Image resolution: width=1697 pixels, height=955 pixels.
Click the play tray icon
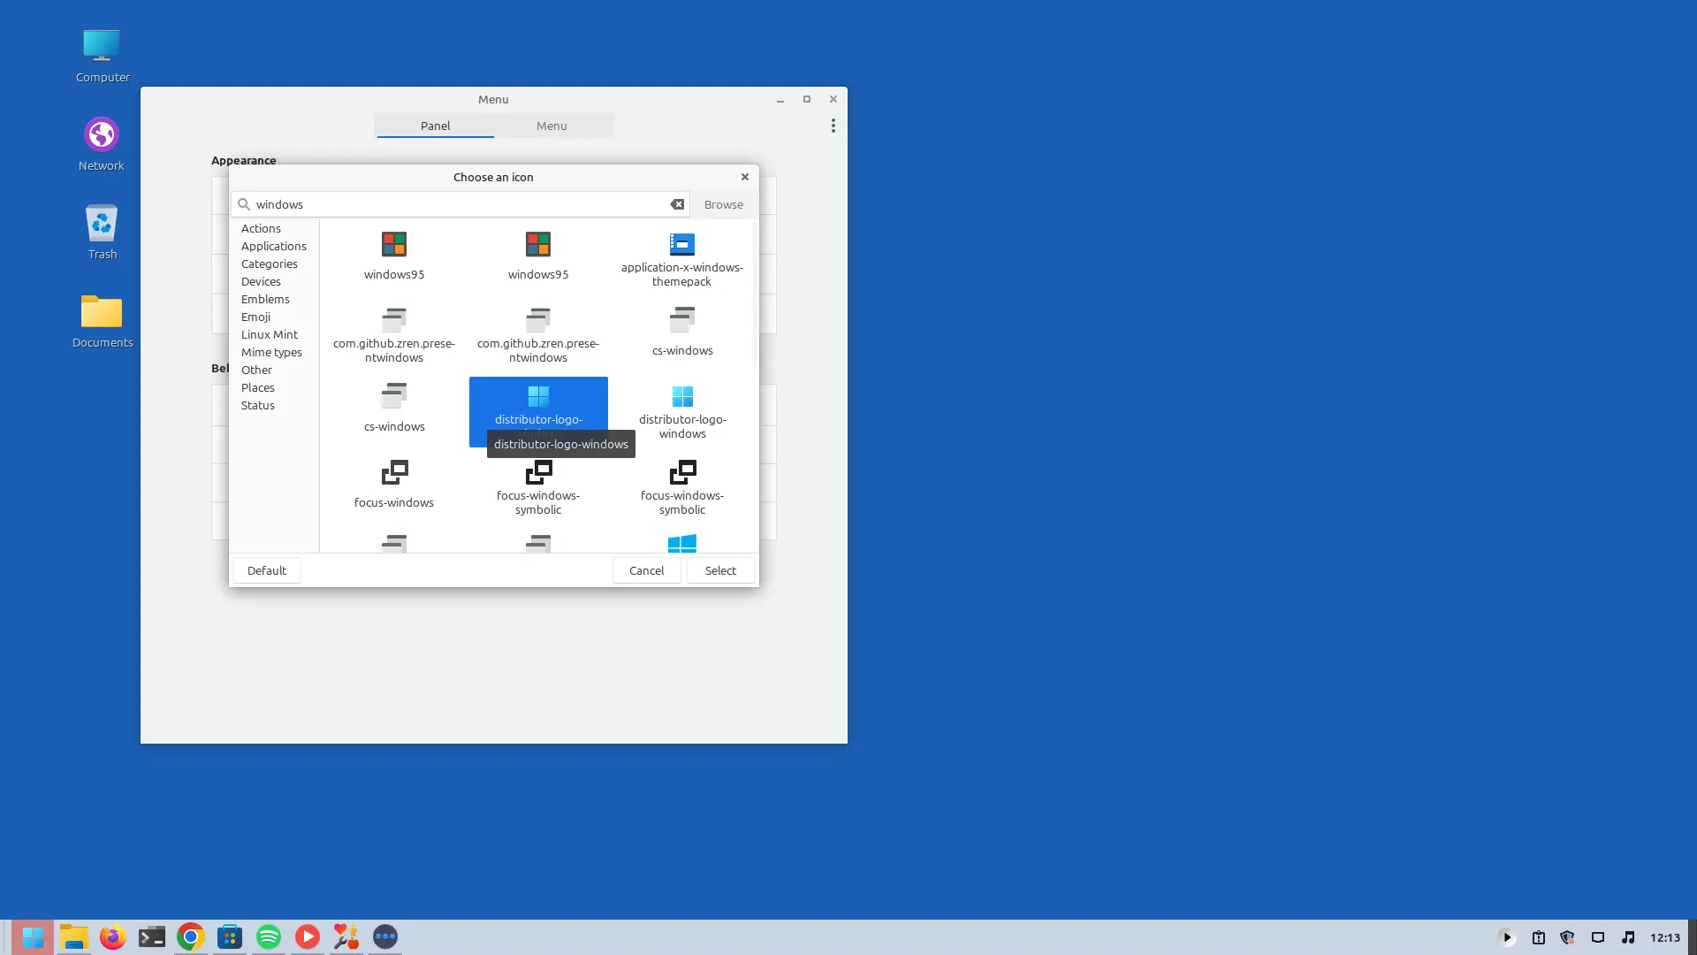[1508, 938]
